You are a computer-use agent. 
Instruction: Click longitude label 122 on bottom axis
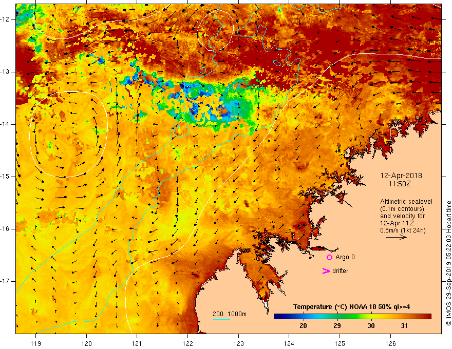[x=187, y=343]
